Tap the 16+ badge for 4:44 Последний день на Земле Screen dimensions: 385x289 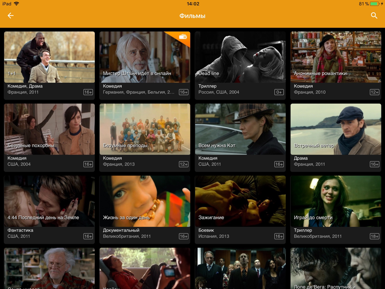88,236
